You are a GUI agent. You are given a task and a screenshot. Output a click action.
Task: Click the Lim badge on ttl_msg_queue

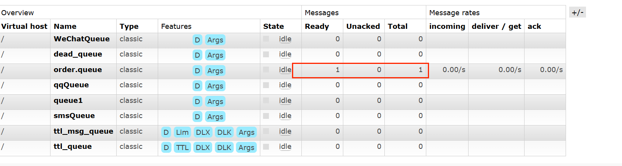click(x=182, y=132)
